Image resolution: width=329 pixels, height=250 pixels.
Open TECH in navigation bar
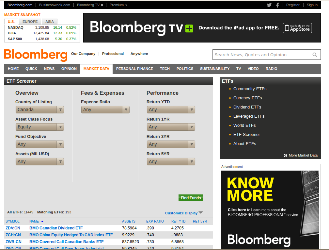coord(165,69)
